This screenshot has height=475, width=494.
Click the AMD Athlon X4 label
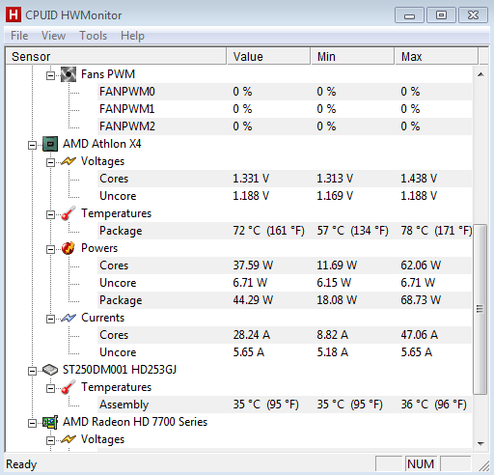click(x=102, y=144)
